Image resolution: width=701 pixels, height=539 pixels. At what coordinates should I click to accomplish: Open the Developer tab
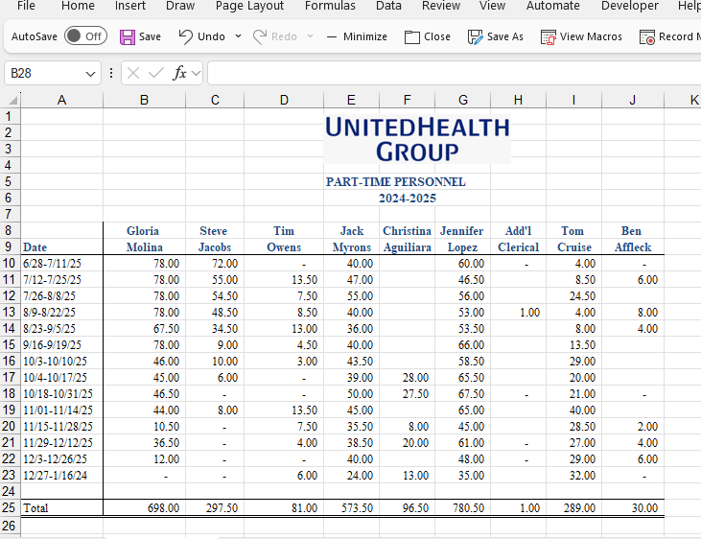point(629,6)
